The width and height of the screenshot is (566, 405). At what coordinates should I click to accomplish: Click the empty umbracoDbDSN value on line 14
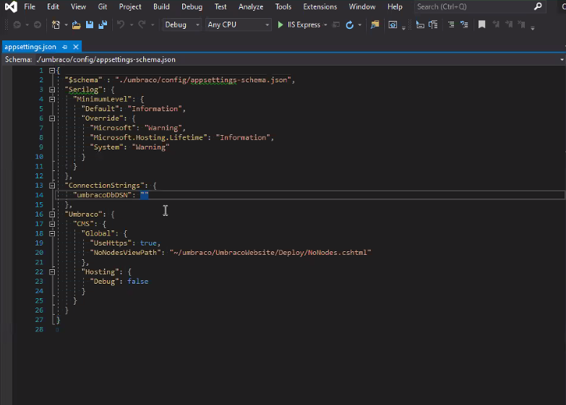pos(145,195)
